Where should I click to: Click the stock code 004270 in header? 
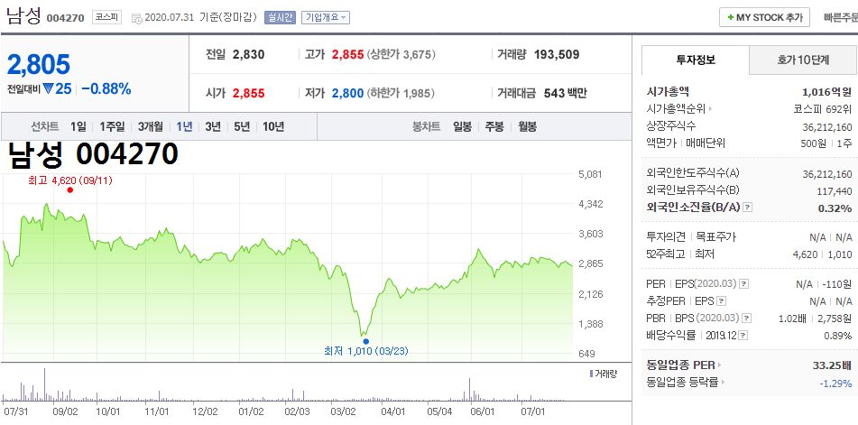click(x=66, y=18)
